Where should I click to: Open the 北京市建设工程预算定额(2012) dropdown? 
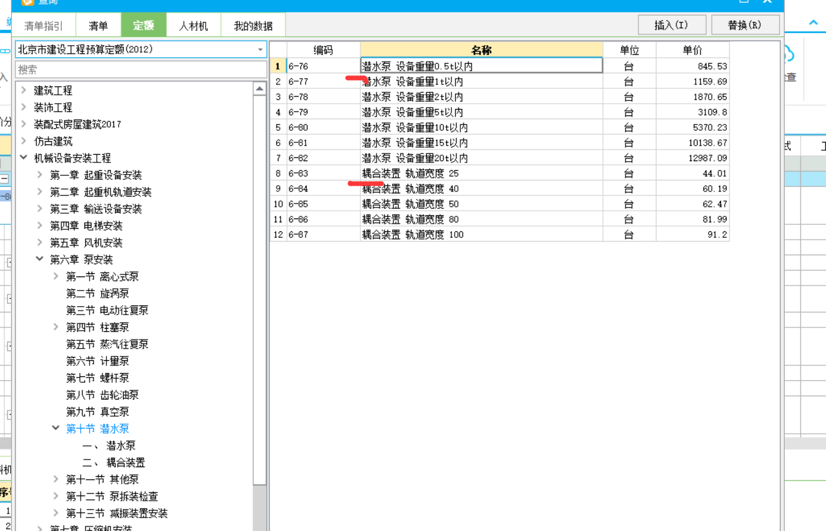[141, 50]
